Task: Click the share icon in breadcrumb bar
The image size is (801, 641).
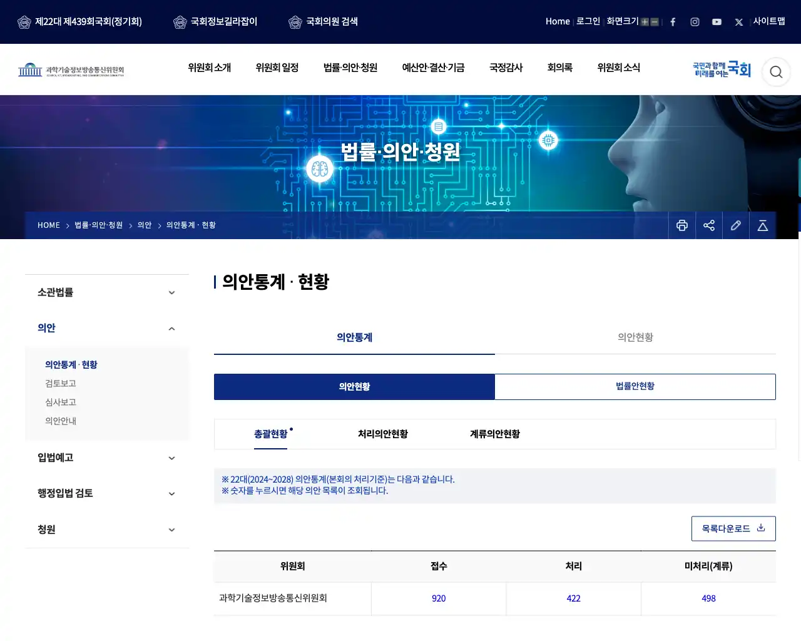Action: 709,225
